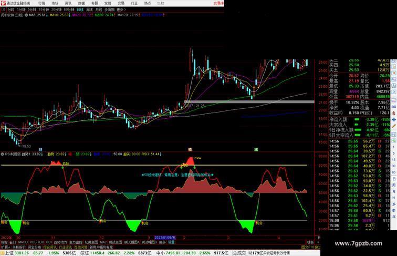Select the VOL-TDX indicator tab
The width and height of the screenshot is (397, 256).
point(37,242)
